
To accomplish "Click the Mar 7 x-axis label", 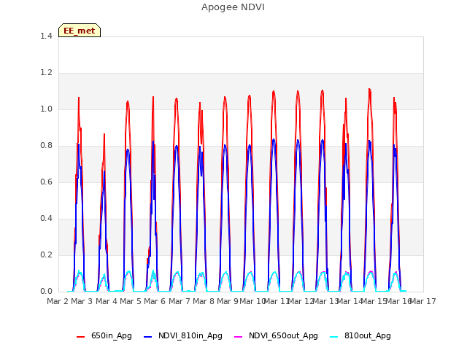I will 180,301.
